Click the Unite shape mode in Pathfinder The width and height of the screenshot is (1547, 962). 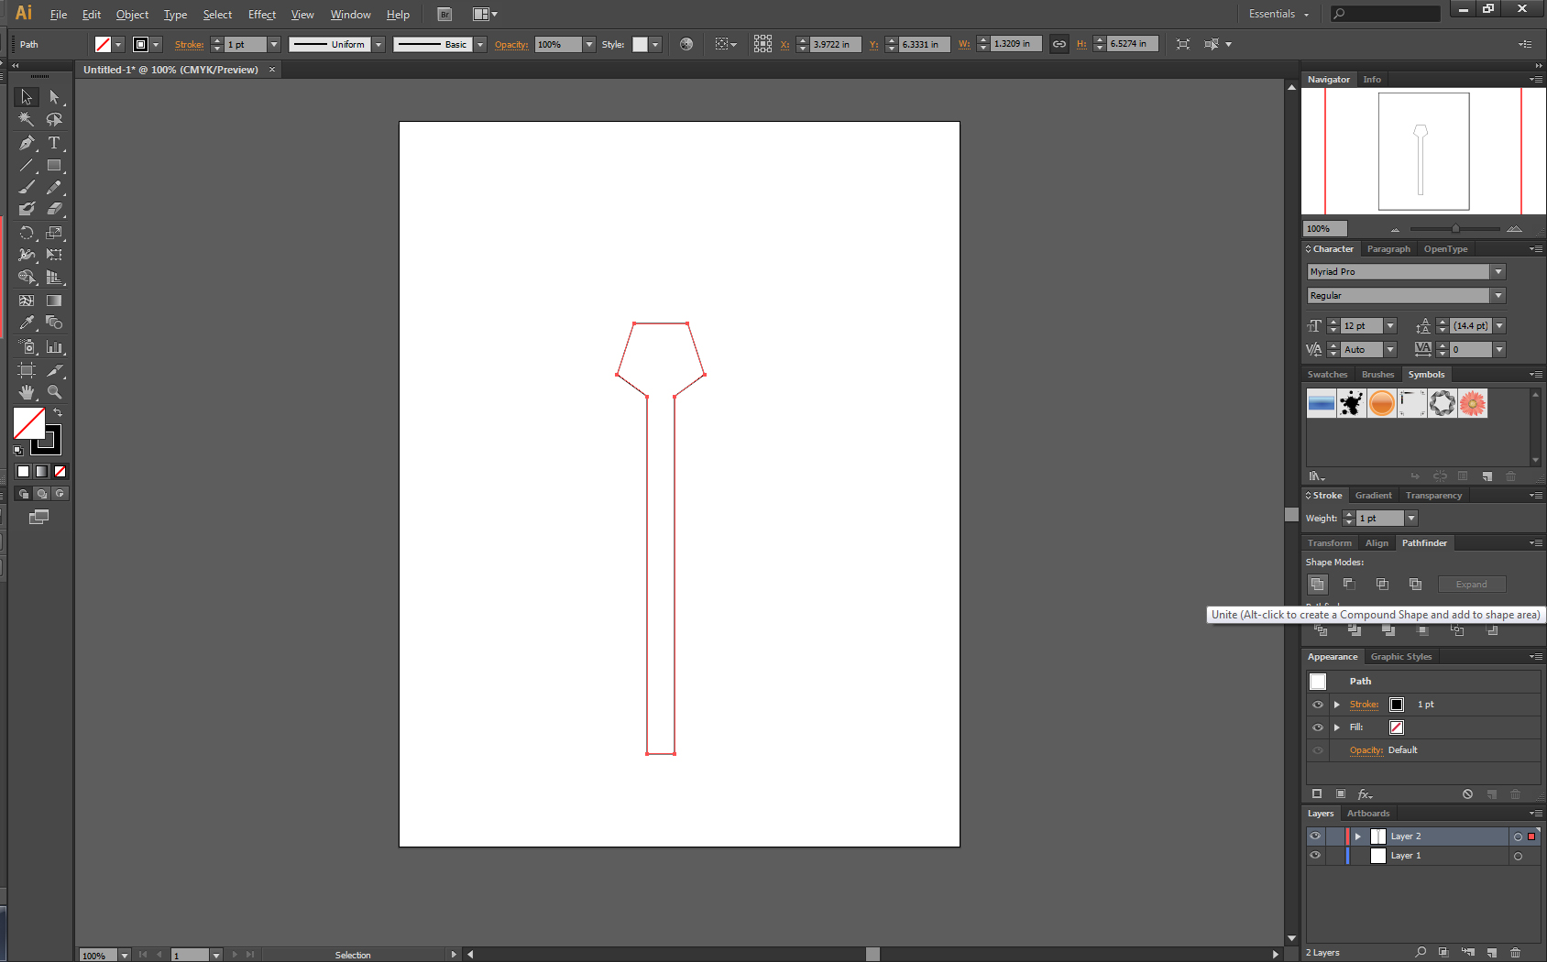(1317, 584)
